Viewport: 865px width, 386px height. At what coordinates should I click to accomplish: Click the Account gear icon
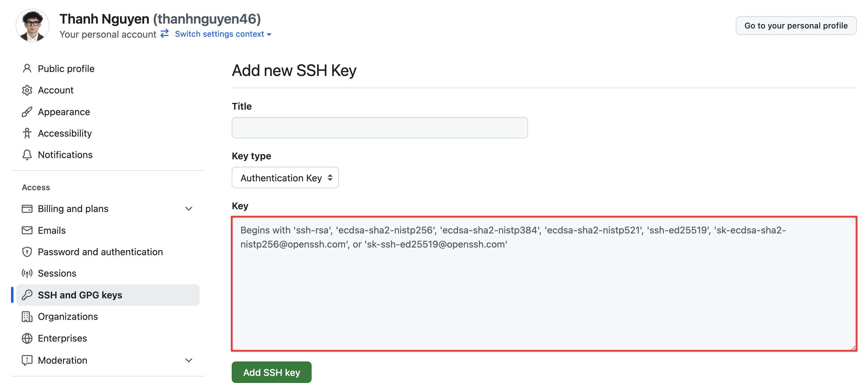coord(27,90)
